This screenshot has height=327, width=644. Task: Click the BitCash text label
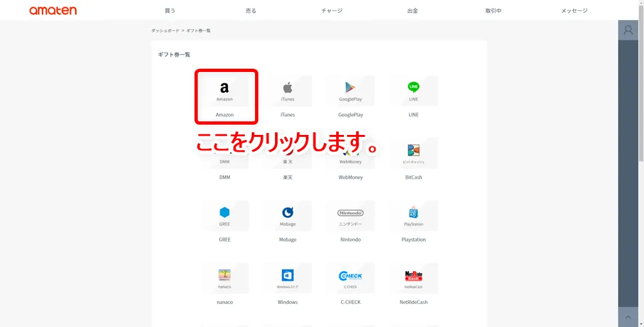[413, 177]
